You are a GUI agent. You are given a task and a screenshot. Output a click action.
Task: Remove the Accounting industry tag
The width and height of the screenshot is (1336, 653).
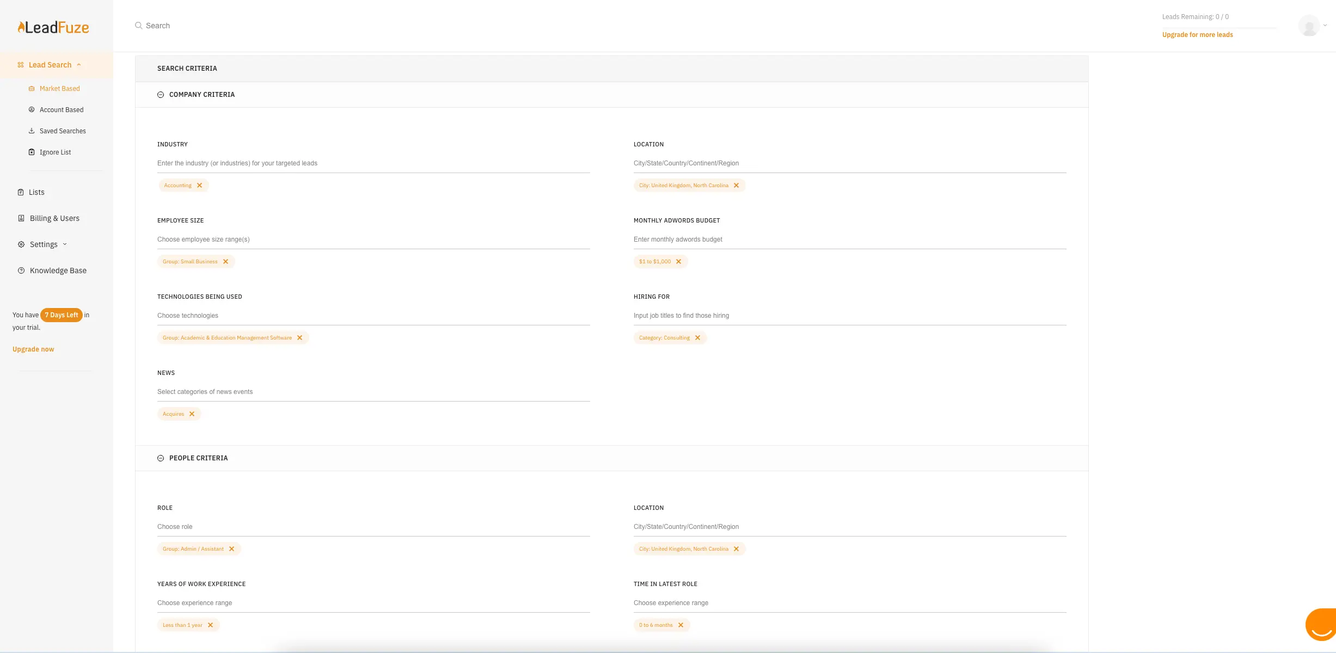[200, 186]
